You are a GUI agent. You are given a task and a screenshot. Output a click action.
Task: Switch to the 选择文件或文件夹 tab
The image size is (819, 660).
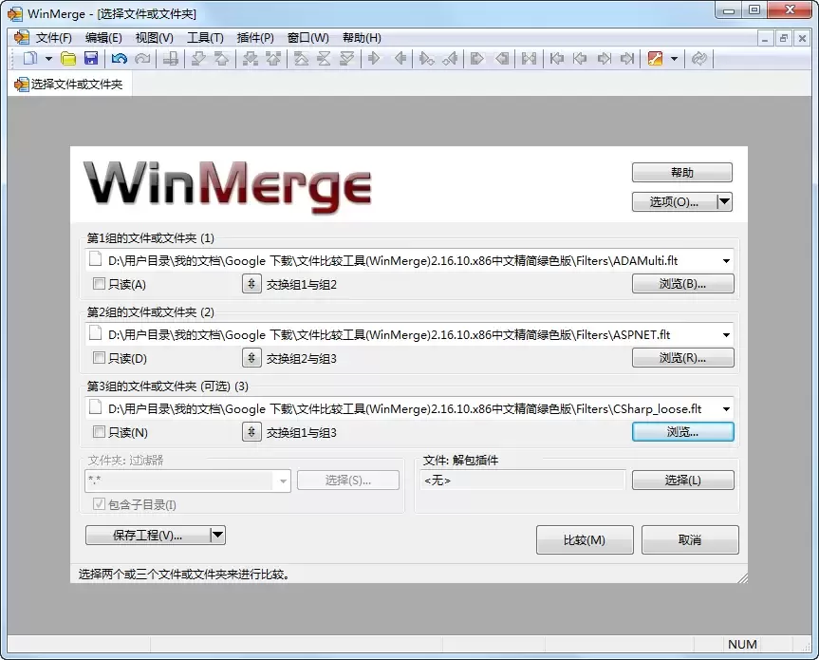(69, 84)
